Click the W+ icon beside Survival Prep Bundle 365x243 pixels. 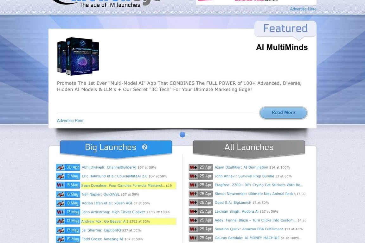point(194,176)
